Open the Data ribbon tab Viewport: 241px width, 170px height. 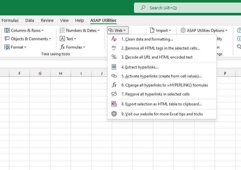tap(30, 21)
